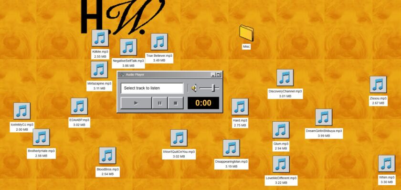Pause the track in Audio Player
This screenshot has height=190, width=401.
tap(160, 103)
